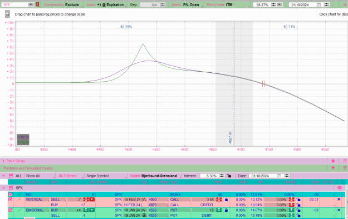Open the Single Symbol dropdown
Image resolution: width=348 pixels, height=219 pixels.
click(106, 176)
